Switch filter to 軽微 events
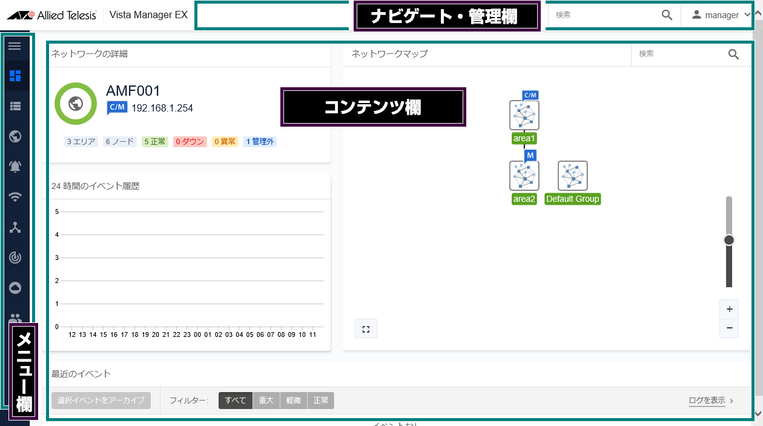 pyautogui.click(x=293, y=401)
